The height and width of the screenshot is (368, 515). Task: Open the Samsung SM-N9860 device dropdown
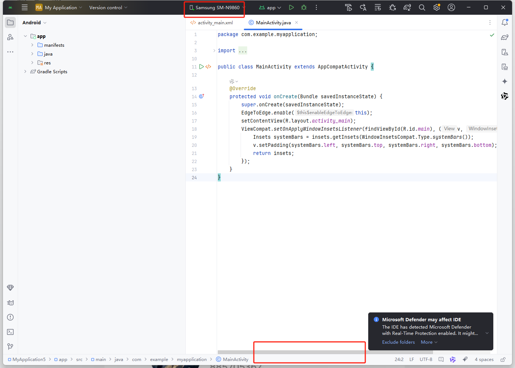[214, 7]
